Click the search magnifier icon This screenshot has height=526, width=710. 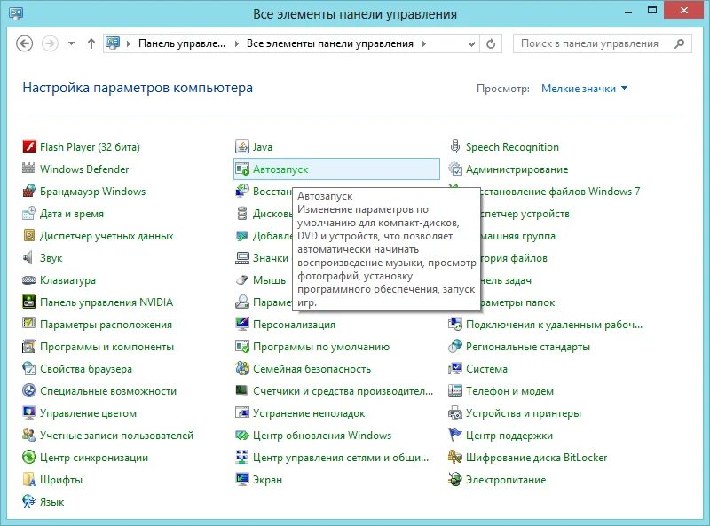(679, 43)
